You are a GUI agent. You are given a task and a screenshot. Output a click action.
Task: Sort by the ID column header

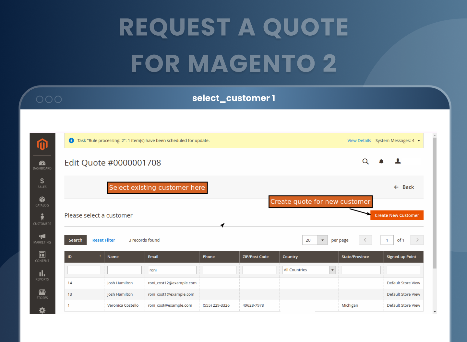click(84, 257)
